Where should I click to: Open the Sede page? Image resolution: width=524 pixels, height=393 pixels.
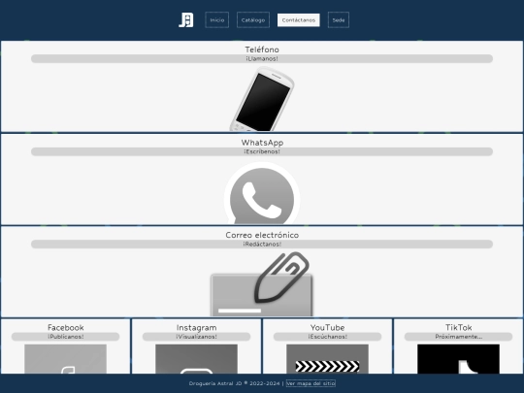[339, 20]
